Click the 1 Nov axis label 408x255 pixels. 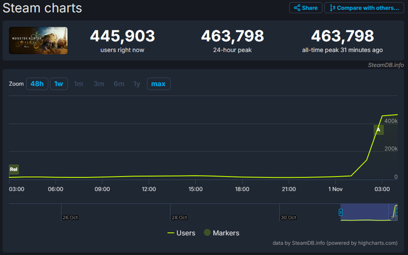(x=335, y=189)
